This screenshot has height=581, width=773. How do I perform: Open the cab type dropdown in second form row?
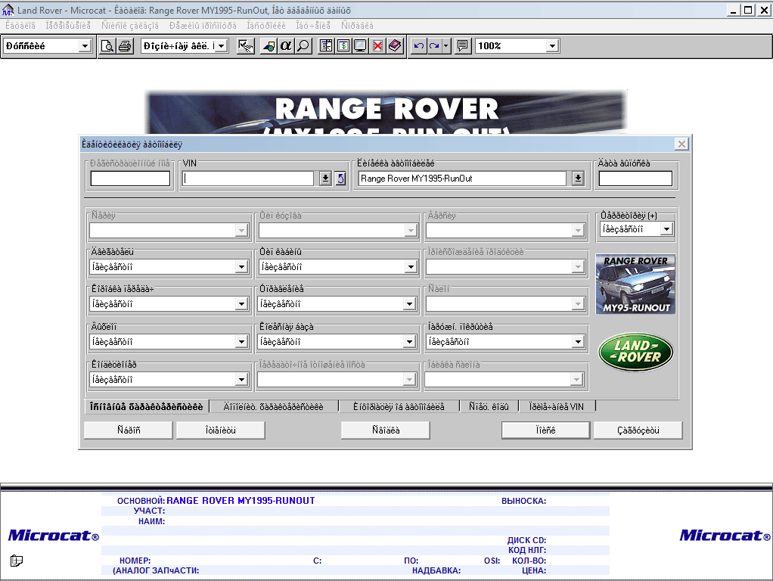(x=411, y=267)
